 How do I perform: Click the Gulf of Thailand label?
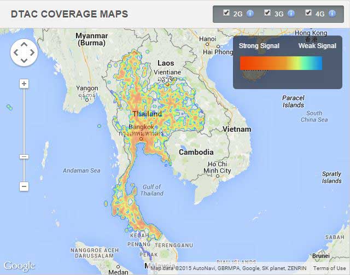(x=152, y=190)
